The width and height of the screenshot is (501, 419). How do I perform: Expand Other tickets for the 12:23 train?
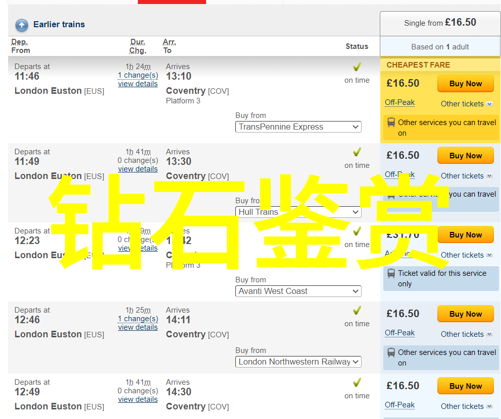pos(467,255)
